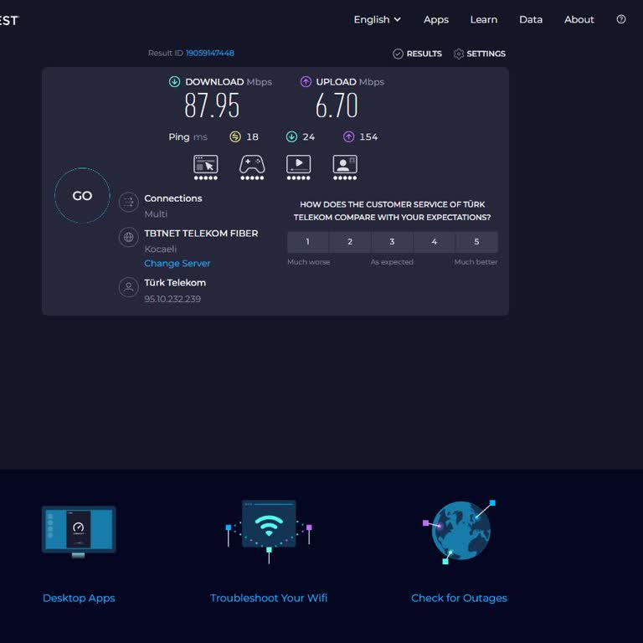
Task: Click the Connections mode icon
Action: [x=128, y=202]
